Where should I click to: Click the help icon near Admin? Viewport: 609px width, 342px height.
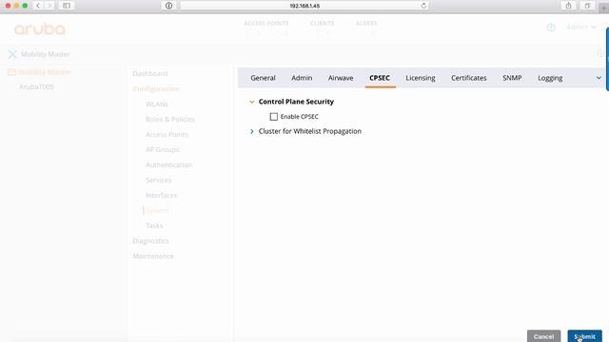551,28
